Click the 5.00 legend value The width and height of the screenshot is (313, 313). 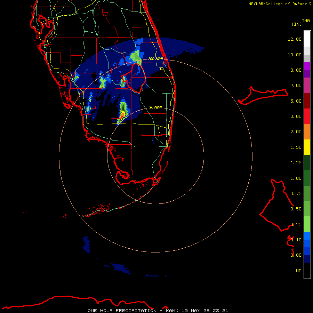[x=296, y=101]
